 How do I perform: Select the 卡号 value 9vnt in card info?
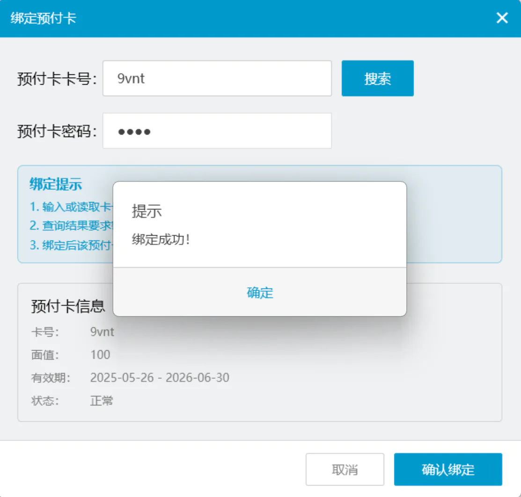point(102,332)
